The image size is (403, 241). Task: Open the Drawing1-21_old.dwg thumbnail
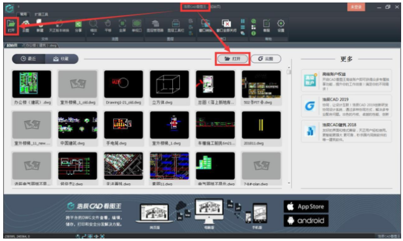tap(123, 84)
